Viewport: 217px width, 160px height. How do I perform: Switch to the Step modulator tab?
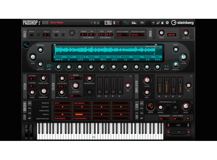pyautogui.click(x=25, y=117)
